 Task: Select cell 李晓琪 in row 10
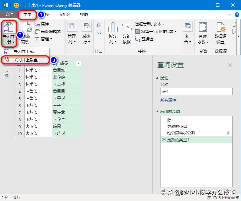(x=67, y=134)
